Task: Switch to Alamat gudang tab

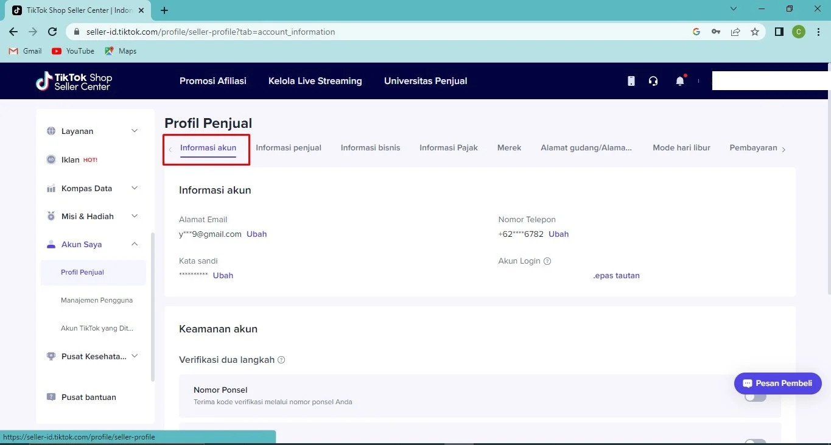Action: 586,148
